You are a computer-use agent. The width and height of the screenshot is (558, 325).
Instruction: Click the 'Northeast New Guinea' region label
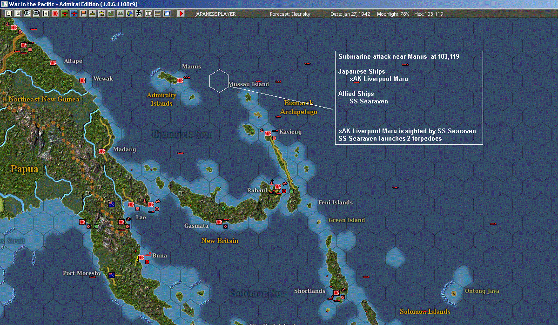point(44,99)
